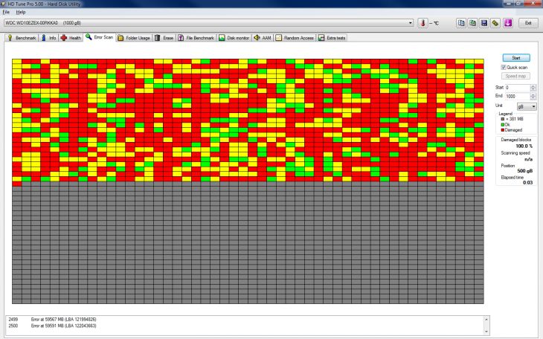Click the Scanning speed 'n/a' value
The image size is (543, 339).
pyautogui.click(x=528, y=159)
